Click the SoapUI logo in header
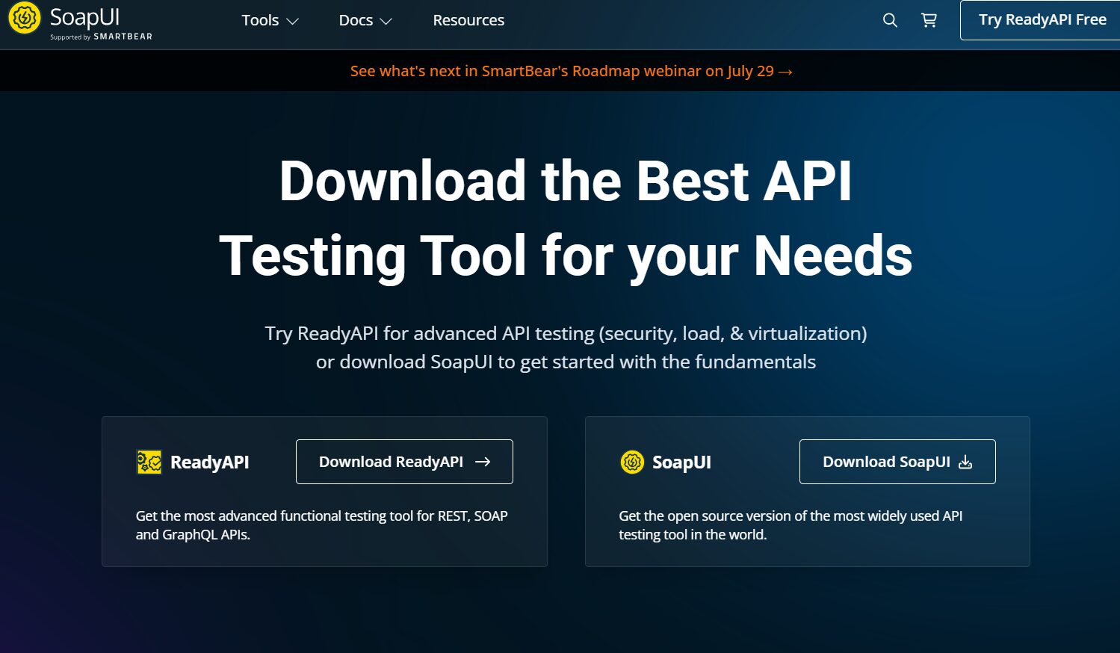This screenshot has width=1120, height=653. (80, 20)
